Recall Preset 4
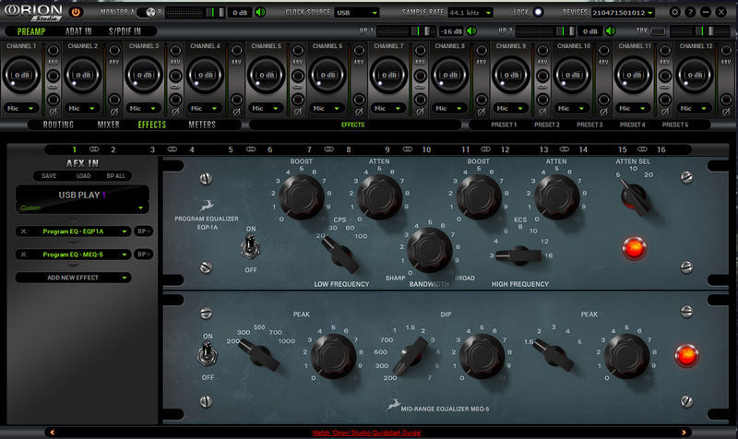The height and width of the screenshot is (439, 738). (632, 125)
